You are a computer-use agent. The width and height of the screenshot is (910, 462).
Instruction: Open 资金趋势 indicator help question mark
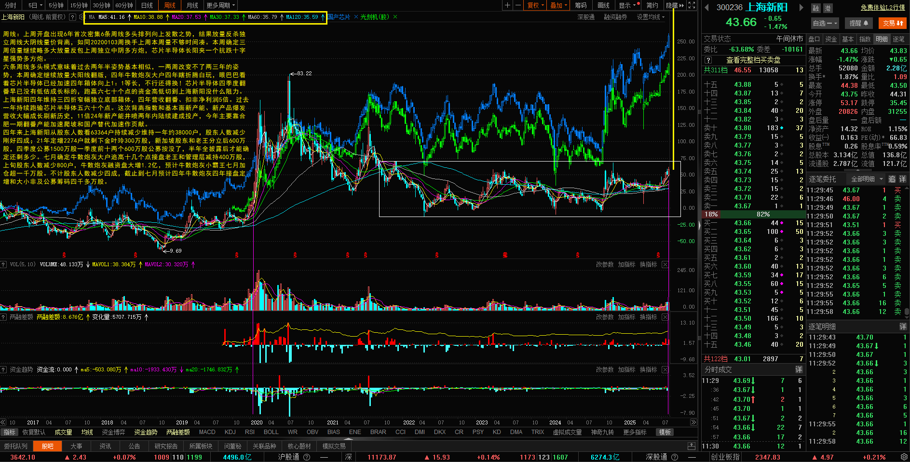point(4,369)
